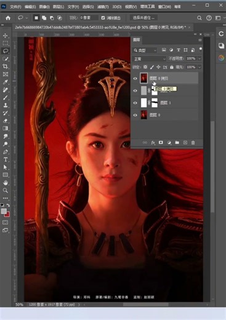Viewport: 226px width, 320px height.
Task: Open the Help question mark icon
Action: (x=209, y=18)
